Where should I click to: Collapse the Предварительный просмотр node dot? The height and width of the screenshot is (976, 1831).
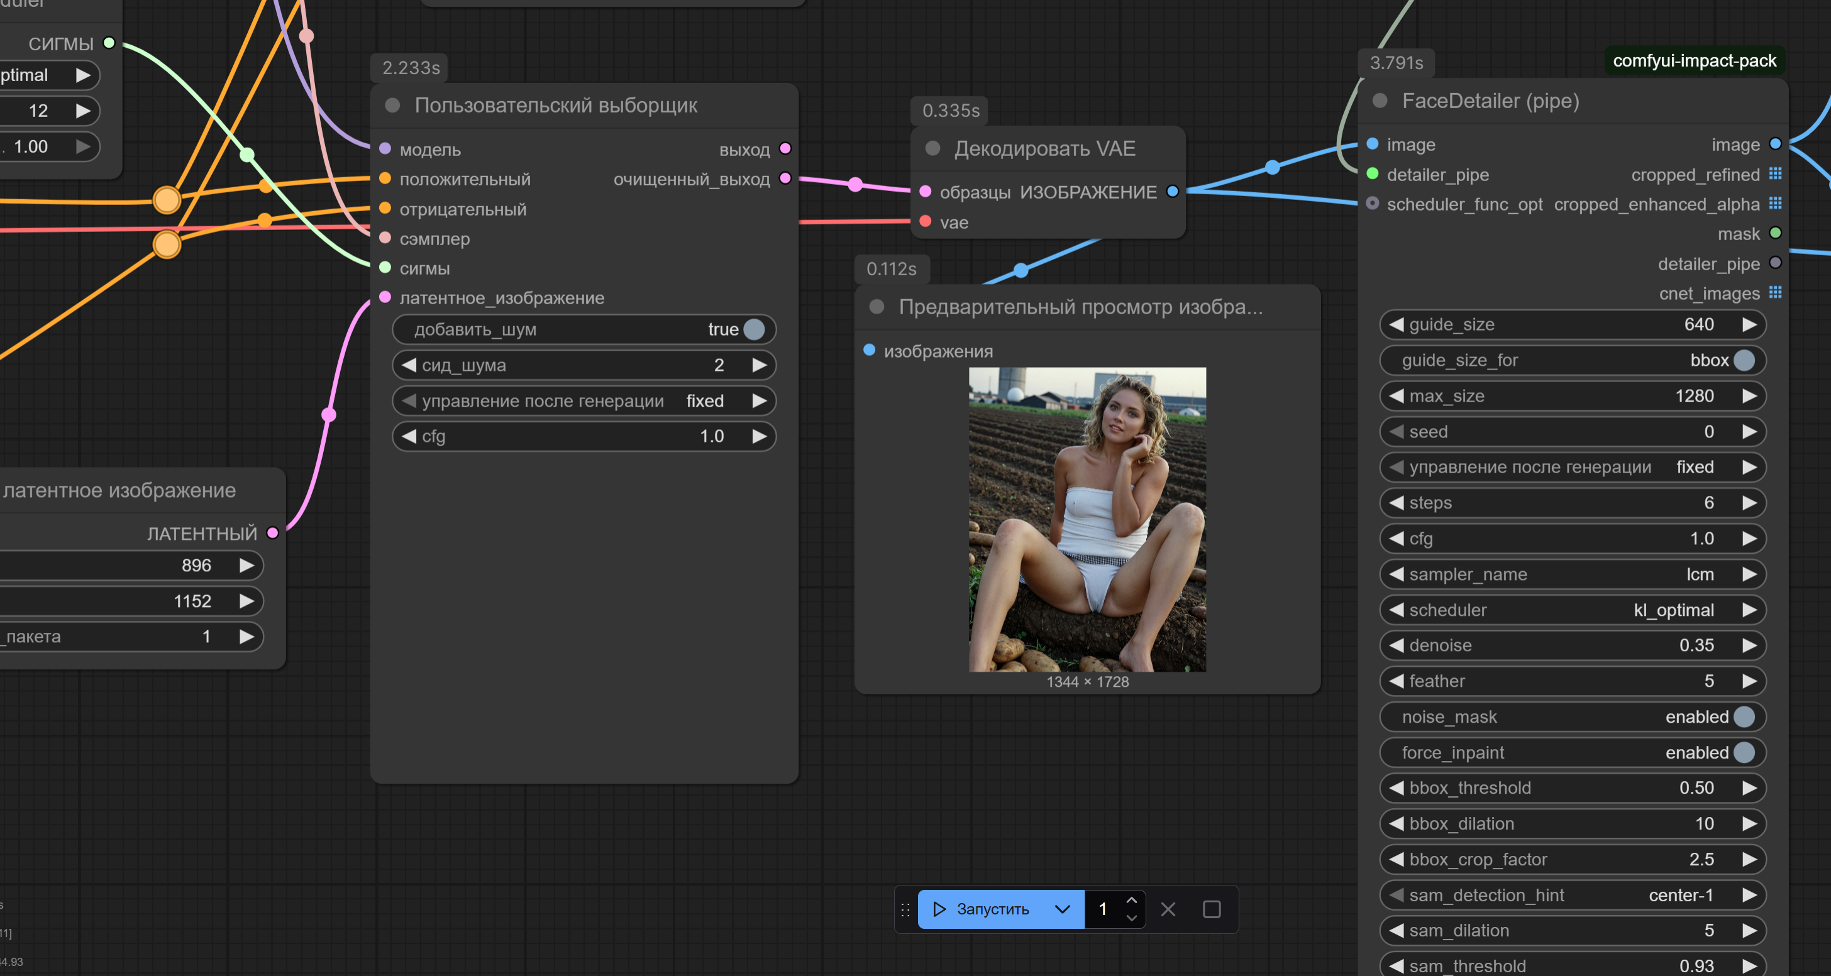tap(877, 307)
